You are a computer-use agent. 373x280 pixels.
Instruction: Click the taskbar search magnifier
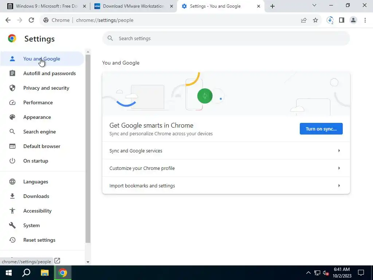coord(26,273)
